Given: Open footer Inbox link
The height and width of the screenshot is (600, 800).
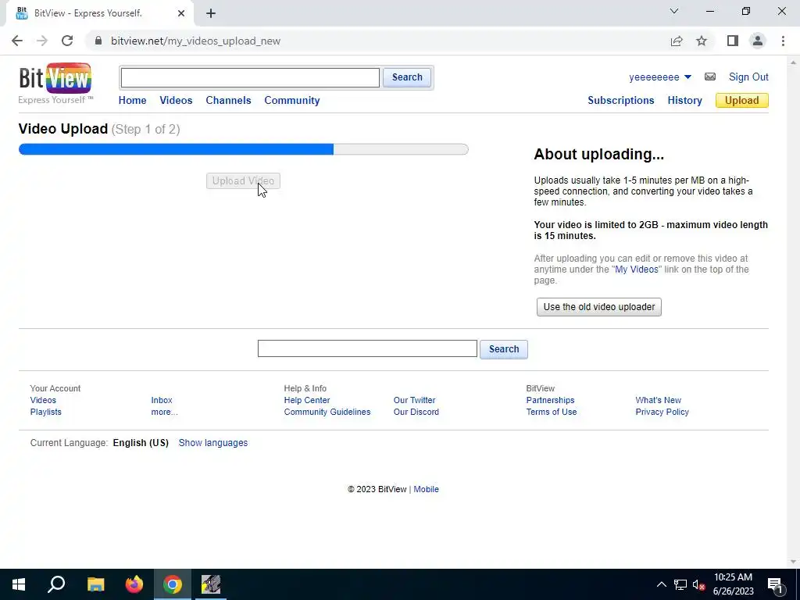Looking at the screenshot, I should tap(162, 400).
